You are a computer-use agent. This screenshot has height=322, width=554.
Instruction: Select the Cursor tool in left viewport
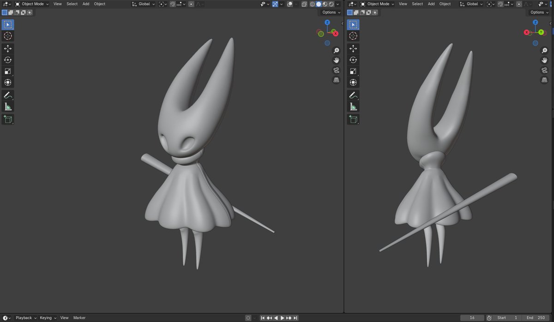click(x=8, y=36)
